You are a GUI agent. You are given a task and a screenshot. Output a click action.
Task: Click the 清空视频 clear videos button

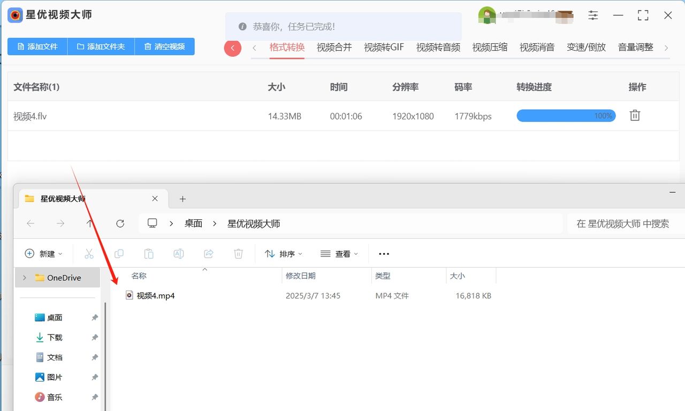click(x=165, y=47)
